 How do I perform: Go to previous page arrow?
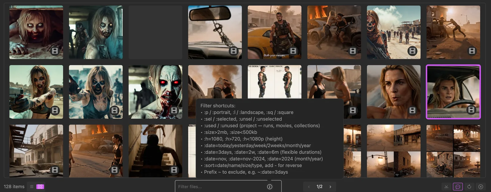point(309,187)
